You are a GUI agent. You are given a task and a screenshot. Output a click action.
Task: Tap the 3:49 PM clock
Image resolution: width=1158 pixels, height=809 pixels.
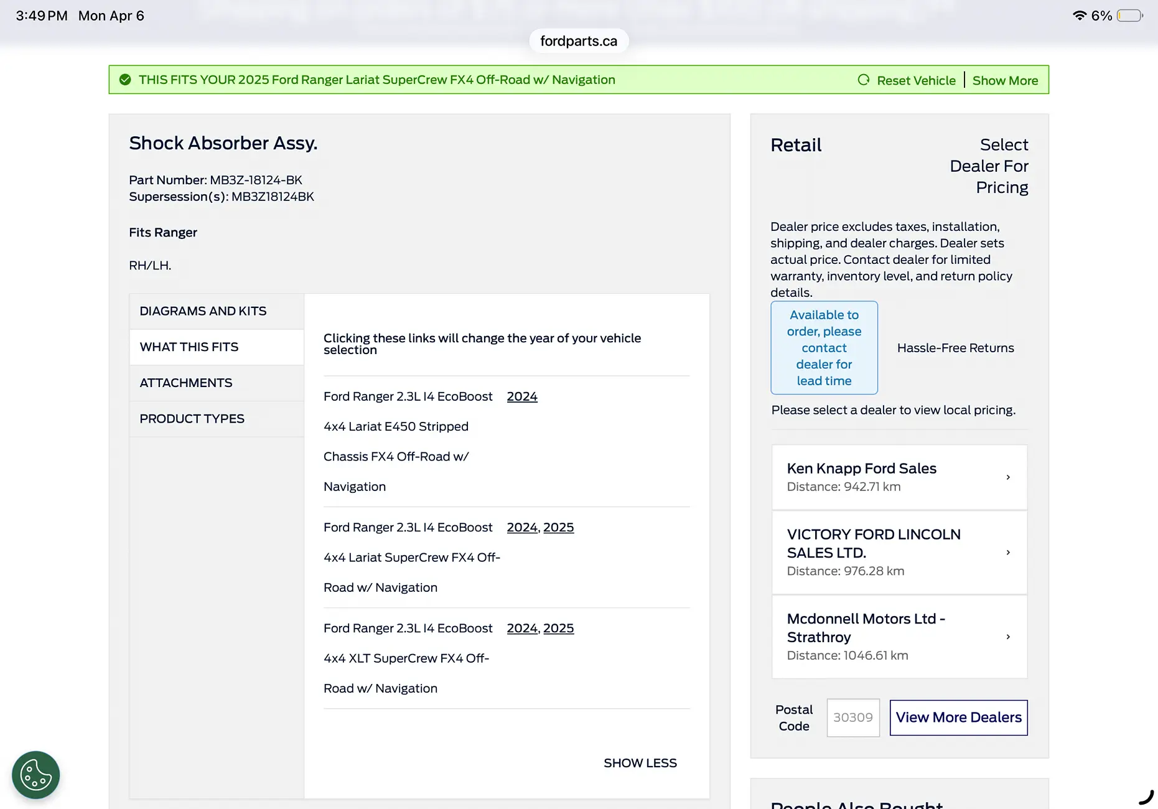(x=42, y=16)
